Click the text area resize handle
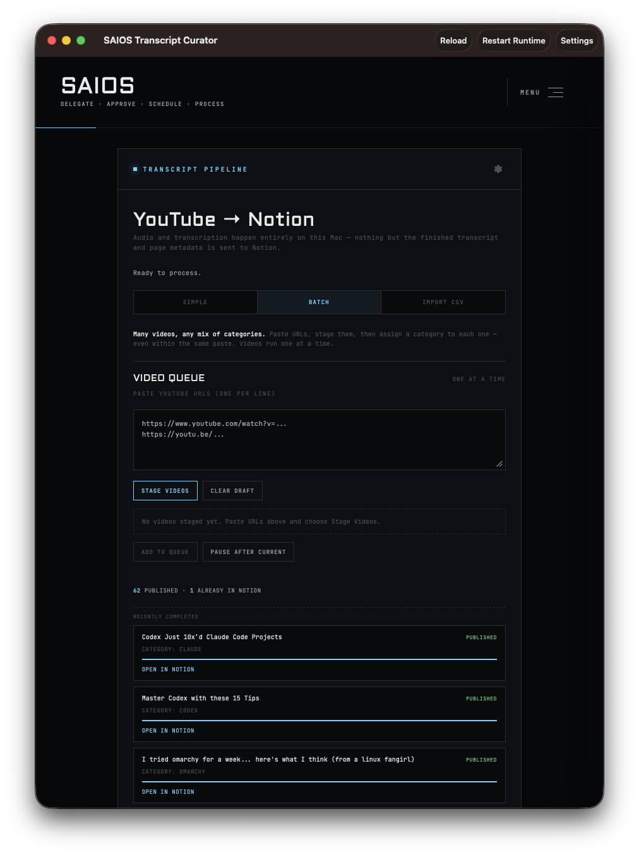This screenshot has width=639, height=855. (499, 464)
